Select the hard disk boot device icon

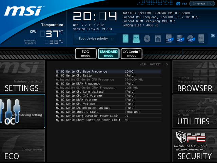[x=125, y=38]
